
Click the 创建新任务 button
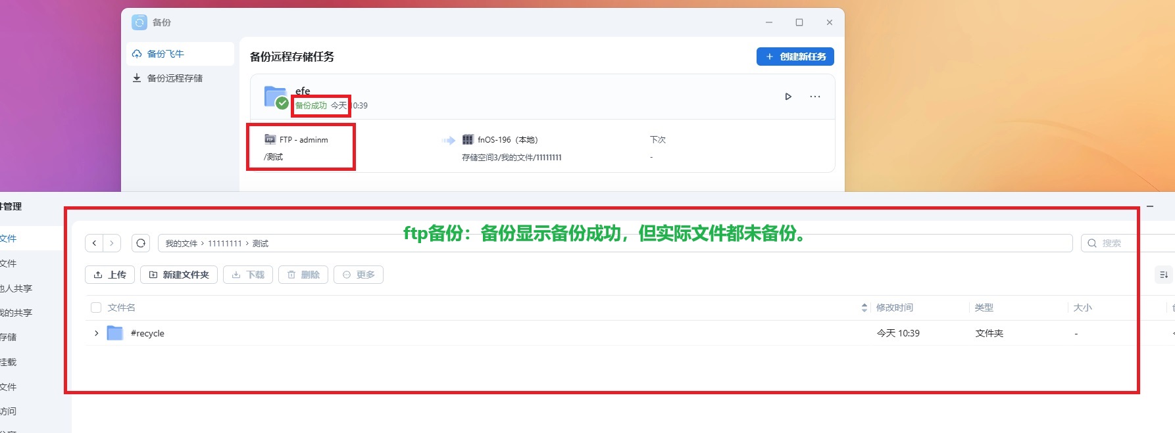(x=795, y=57)
